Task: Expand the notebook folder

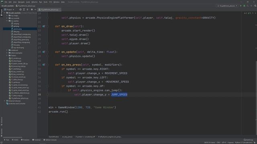Action: coord(7,50)
